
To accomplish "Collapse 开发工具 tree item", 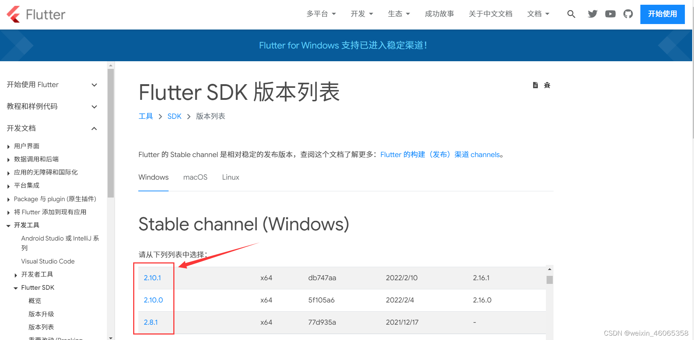I will pos(8,226).
